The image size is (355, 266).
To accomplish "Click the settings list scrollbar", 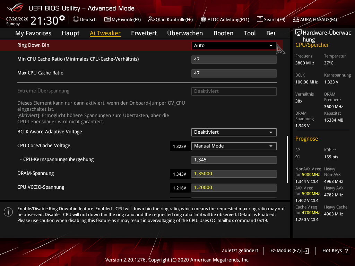I will (287, 159).
